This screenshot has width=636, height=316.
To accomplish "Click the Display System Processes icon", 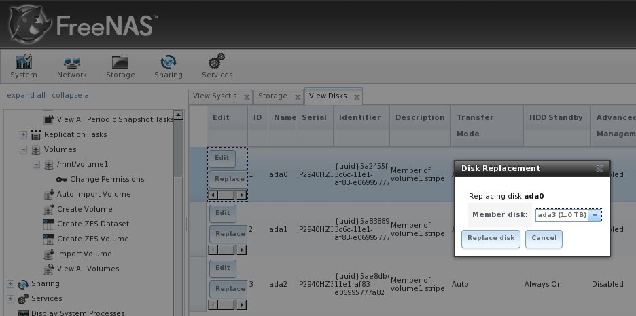I will [23, 313].
